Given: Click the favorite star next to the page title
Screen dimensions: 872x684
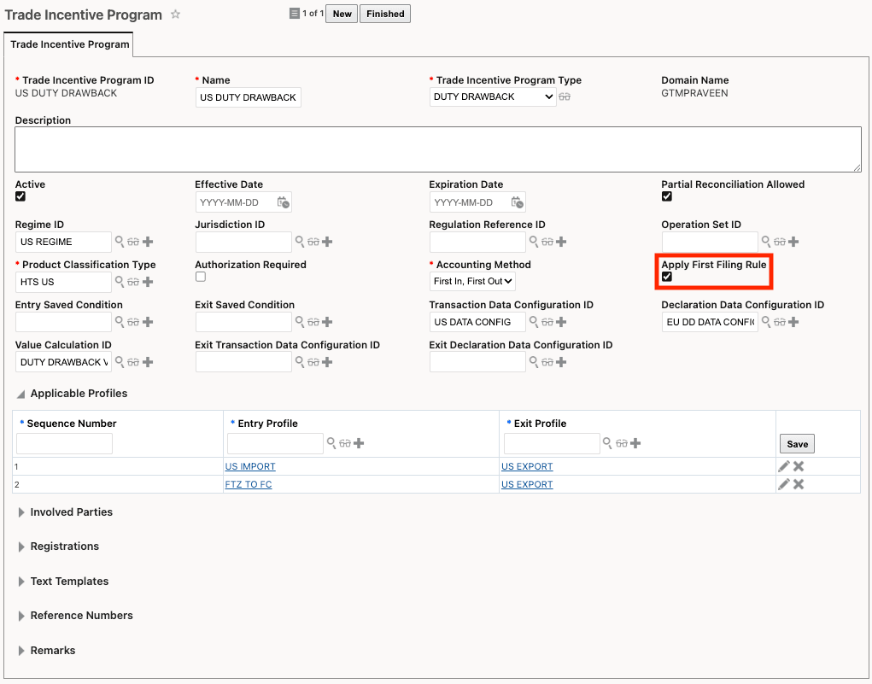Looking at the screenshot, I should (176, 15).
